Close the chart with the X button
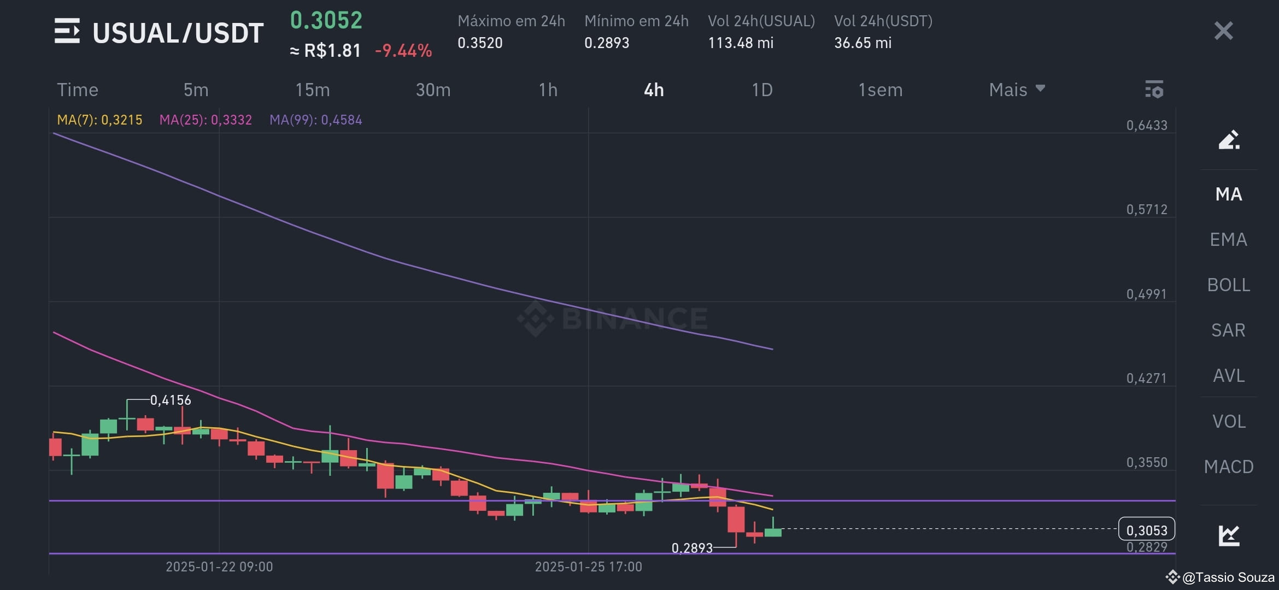 tap(1223, 31)
